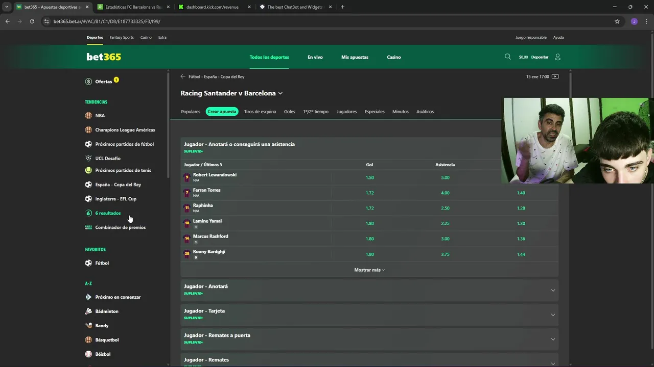Reload the page with browser refresh icon
Viewport: 654px width, 367px height.
pyautogui.click(x=32, y=21)
